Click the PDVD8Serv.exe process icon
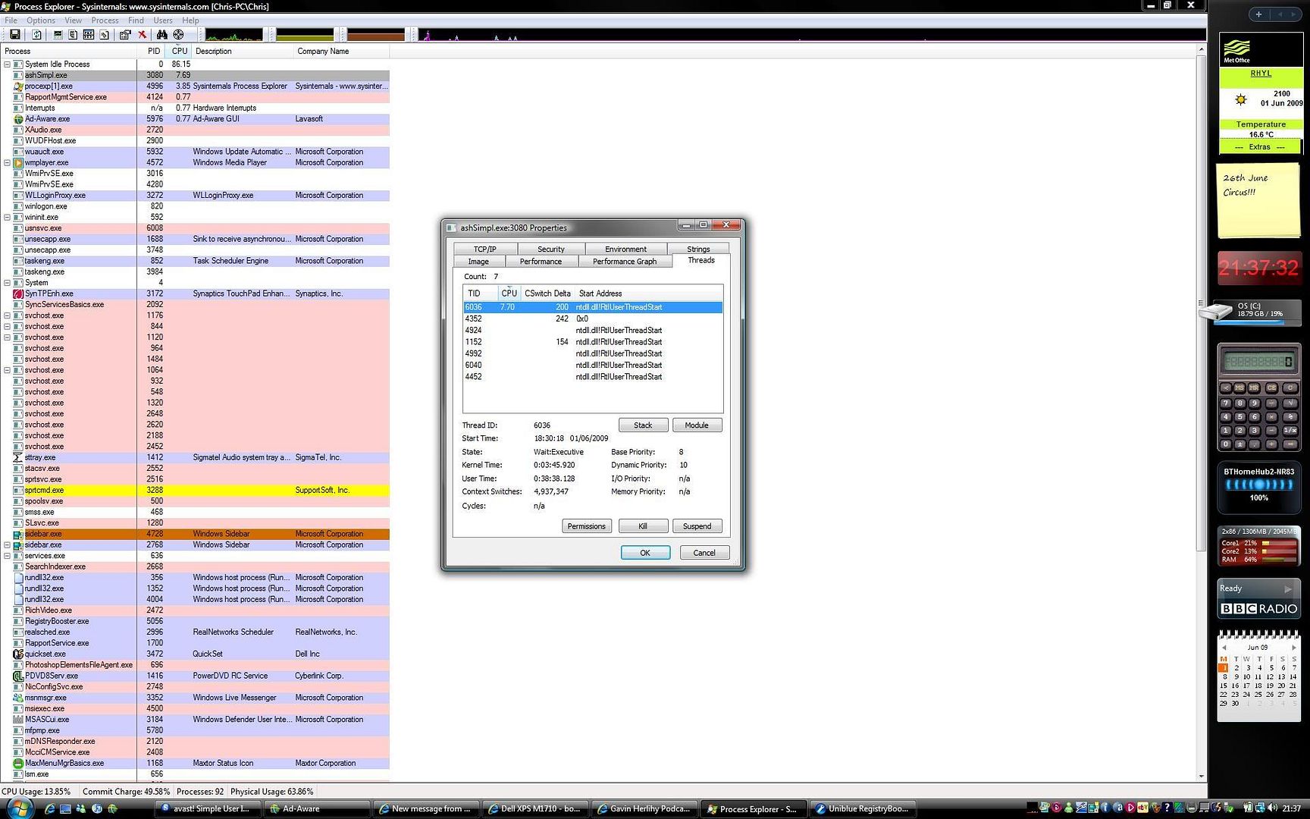Screen dimensions: 1310x819 [x=18, y=676]
